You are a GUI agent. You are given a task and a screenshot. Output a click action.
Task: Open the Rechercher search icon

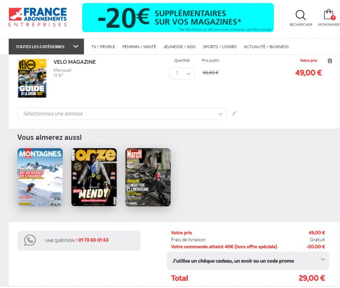[301, 15]
